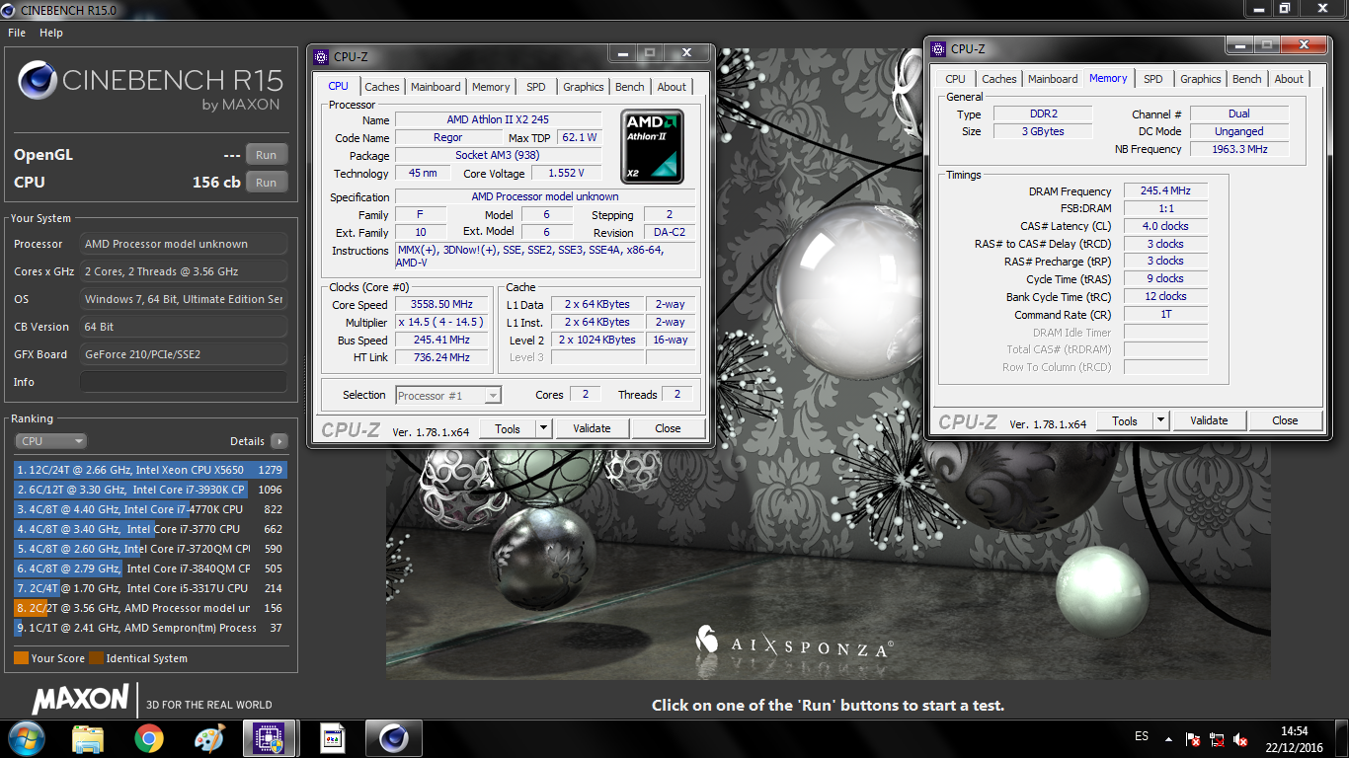Open the network status tray icon
Viewport: 1349px width, 758px height.
coord(1218,738)
